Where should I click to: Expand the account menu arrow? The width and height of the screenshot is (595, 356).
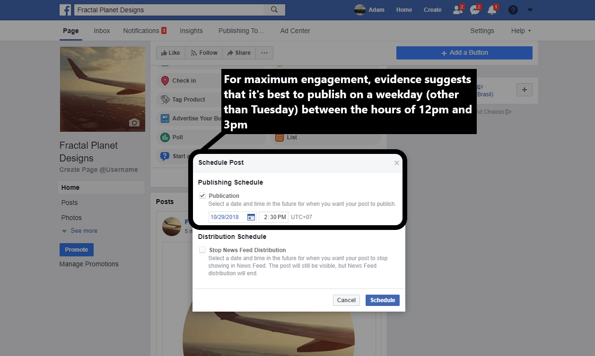point(530,10)
